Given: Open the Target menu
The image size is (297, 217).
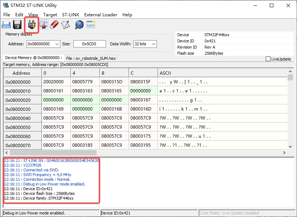Looking at the screenshot, I should pyautogui.click(x=50, y=15).
